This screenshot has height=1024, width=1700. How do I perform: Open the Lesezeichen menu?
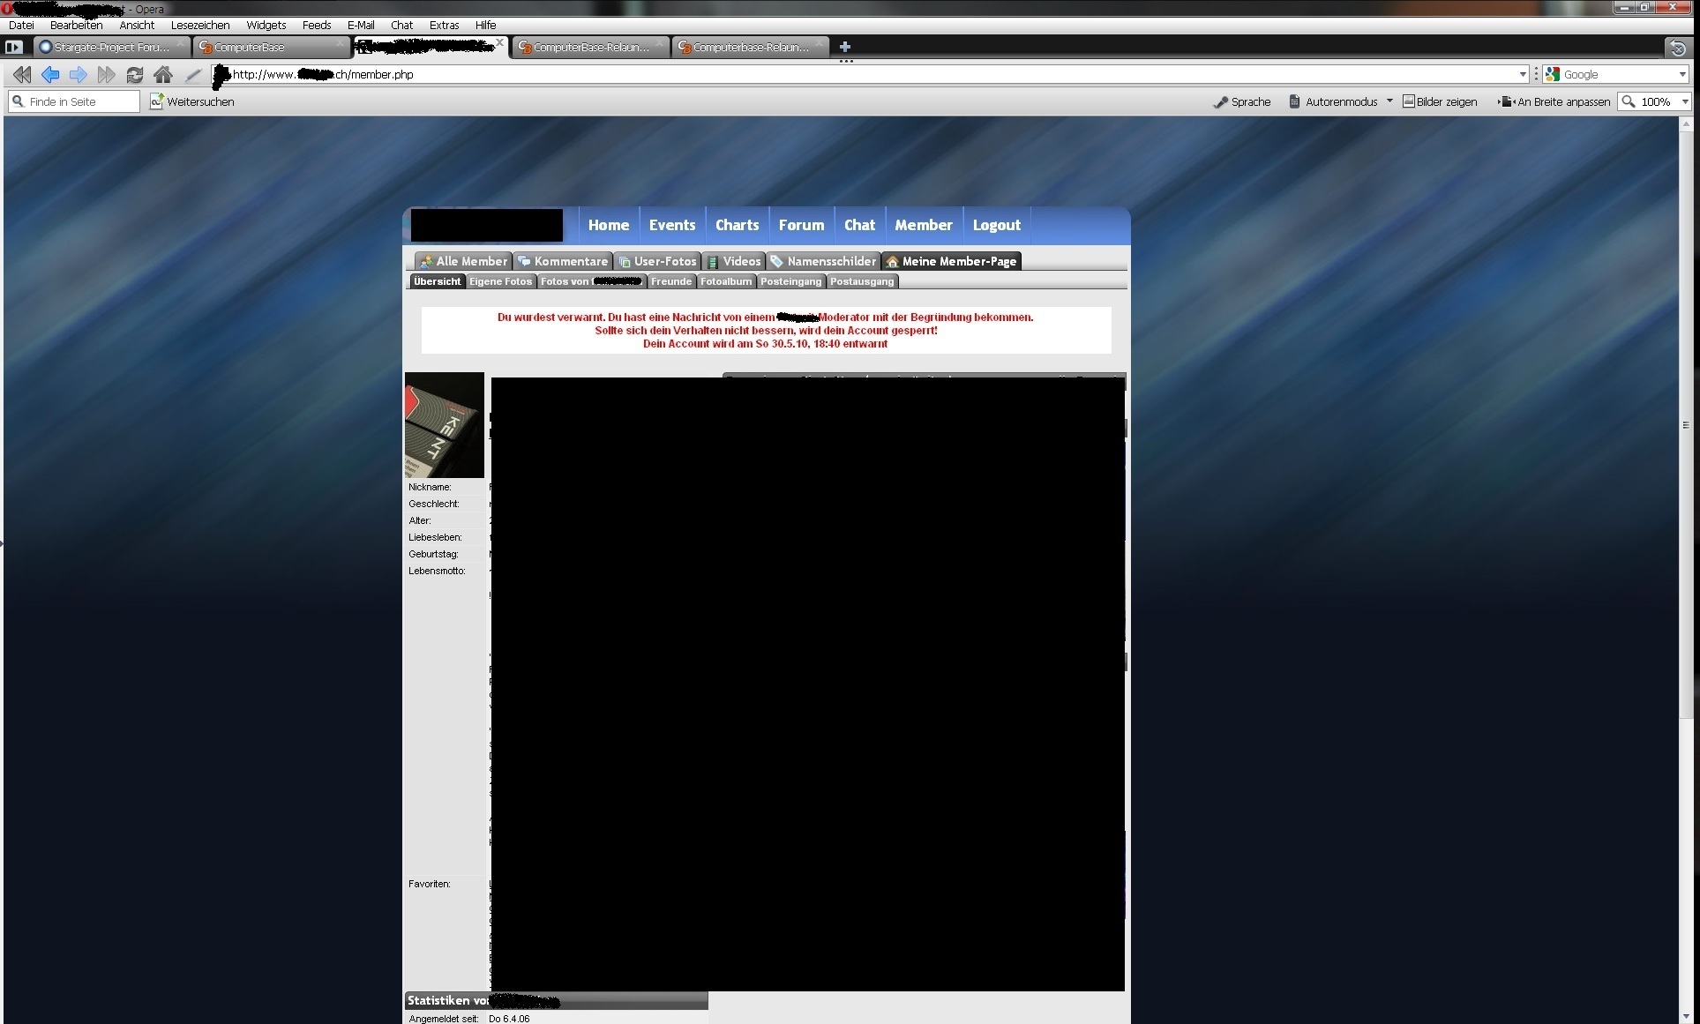click(x=199, y=25)
